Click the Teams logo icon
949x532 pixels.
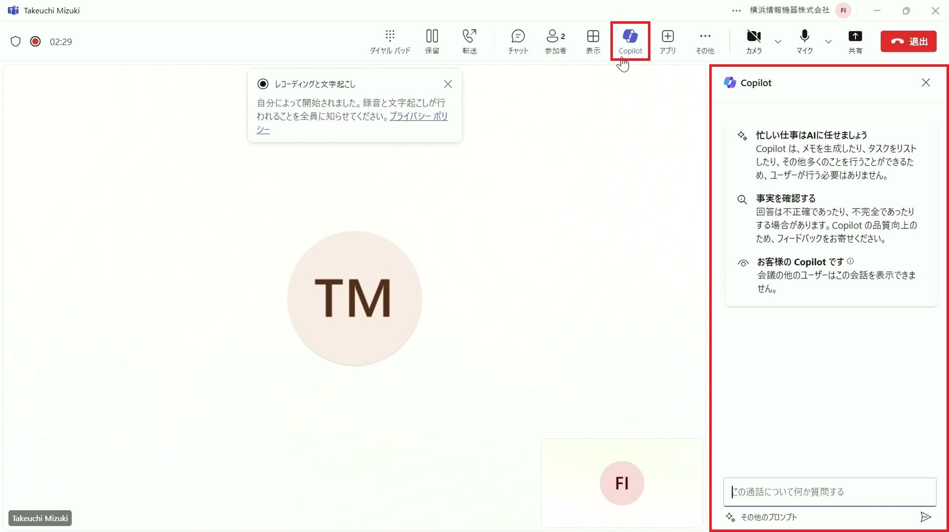(13, 10)
